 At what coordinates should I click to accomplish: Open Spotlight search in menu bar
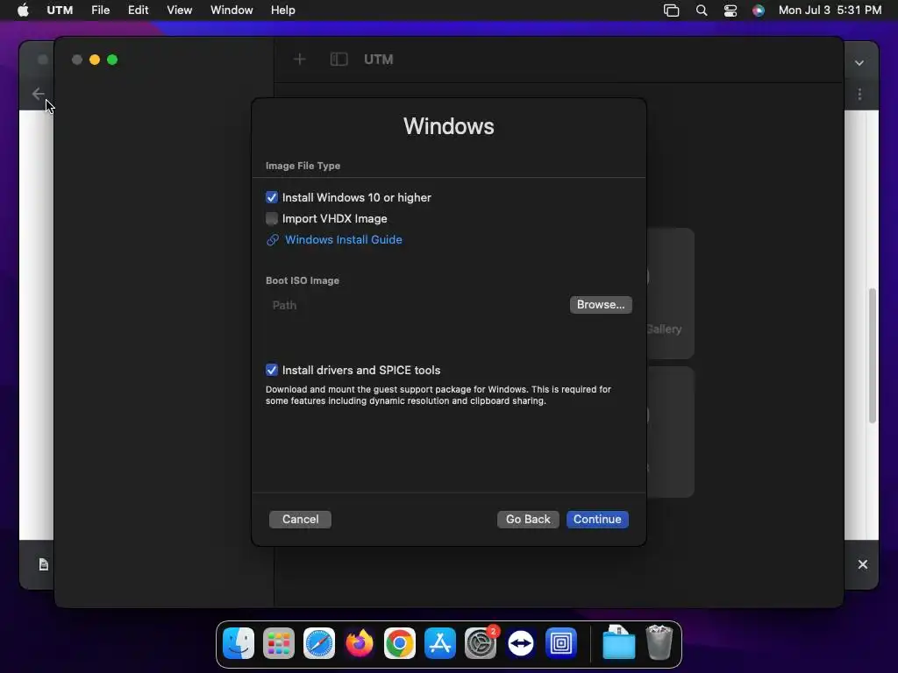(x=702, y=11)
